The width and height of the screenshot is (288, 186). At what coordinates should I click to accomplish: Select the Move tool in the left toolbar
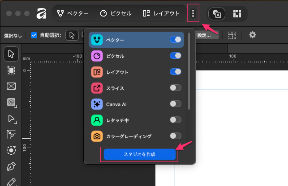pyautogui.click(x=11, y=54)
